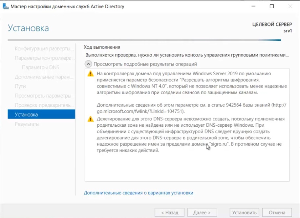Click the Далее button
Screen dimensions: 300x218
(202, 212)
